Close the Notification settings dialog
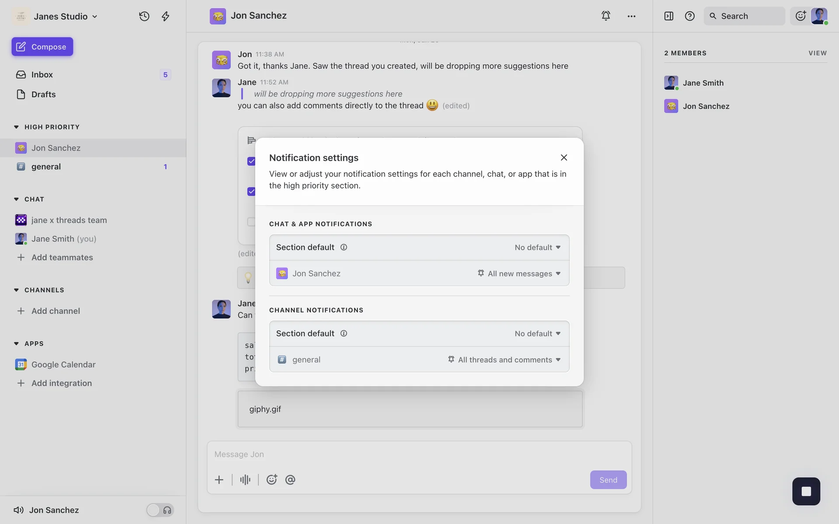The height and width of the screenshot is (524, 839). pos(564,158)
